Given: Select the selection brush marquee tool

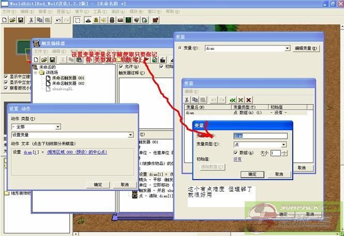Looking at the screenshot, I should [77, 20].
